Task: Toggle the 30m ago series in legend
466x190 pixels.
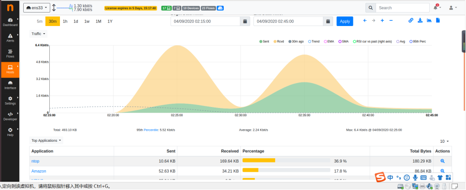Action: click(296, 41)
